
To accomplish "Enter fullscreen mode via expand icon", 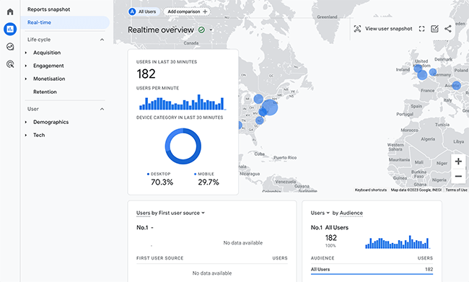I will (x=422, y=29).
